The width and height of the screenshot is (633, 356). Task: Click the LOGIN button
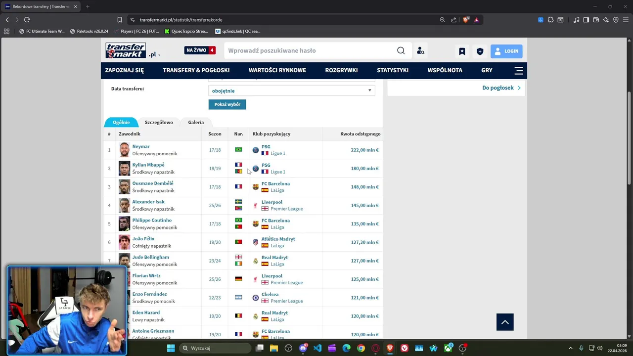[506, 51]
